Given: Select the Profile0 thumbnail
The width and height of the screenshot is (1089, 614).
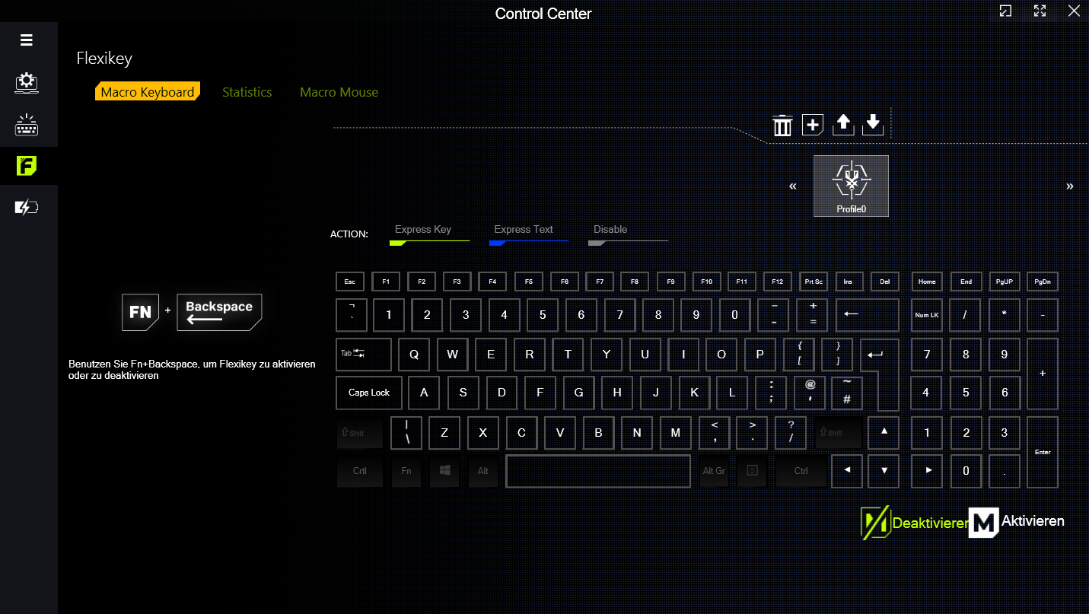Looking at the screenshot, I should [x=851, y=186].
